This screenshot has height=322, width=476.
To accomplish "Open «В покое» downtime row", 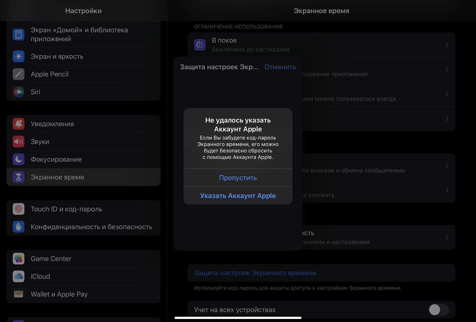I will coord(321,45).
